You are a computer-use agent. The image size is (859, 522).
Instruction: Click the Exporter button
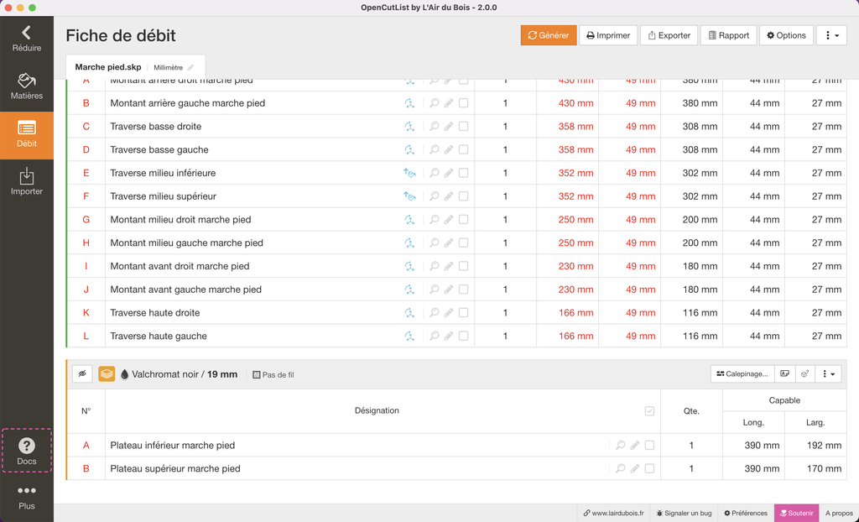click(669, 35)
